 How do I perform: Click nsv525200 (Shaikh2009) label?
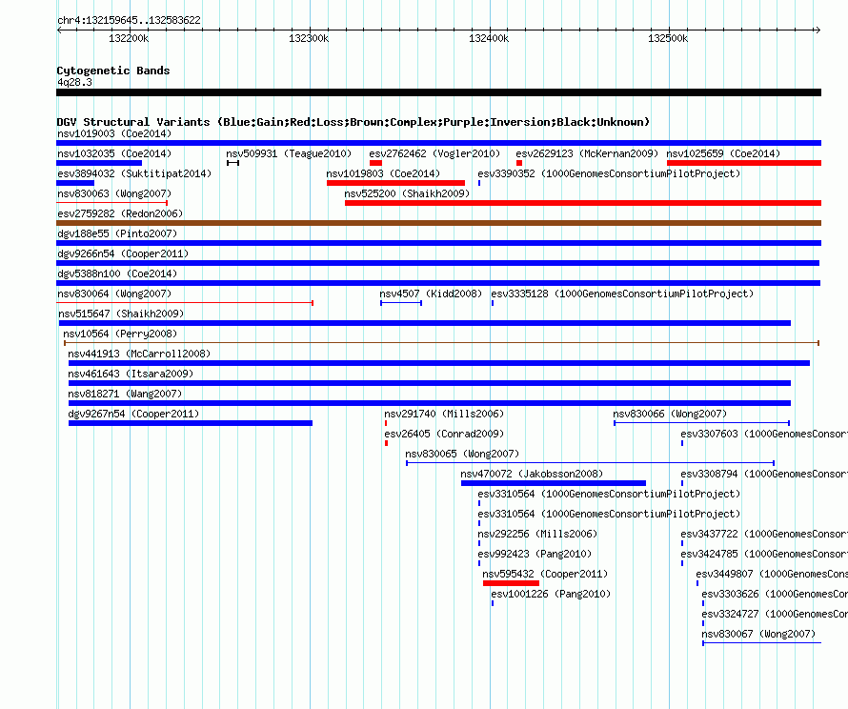407,193
